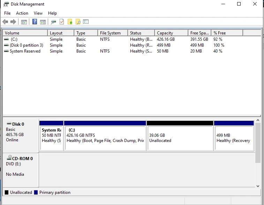This screenshot has width=264, height=205.
Task: Click the CD-ROM 0 DVD (E:) label panel
Action: (x=21, y=170)
